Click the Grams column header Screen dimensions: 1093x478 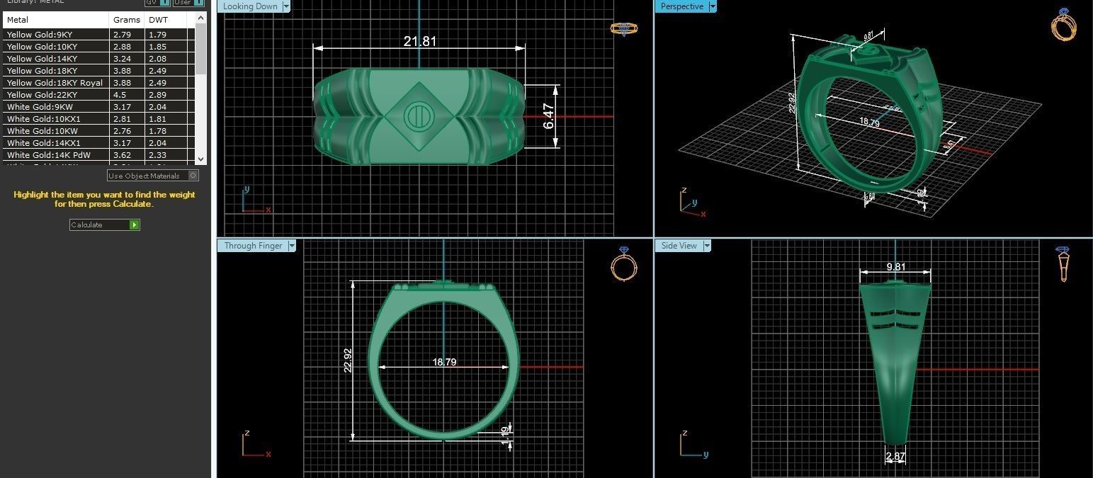(x=128, y=20)
